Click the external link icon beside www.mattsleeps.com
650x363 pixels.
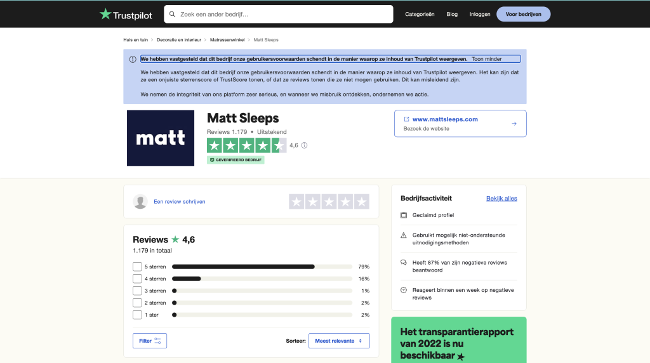point(406,119)
